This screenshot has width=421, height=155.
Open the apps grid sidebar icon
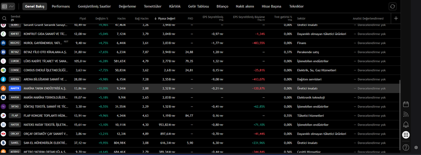pos(406,135)
